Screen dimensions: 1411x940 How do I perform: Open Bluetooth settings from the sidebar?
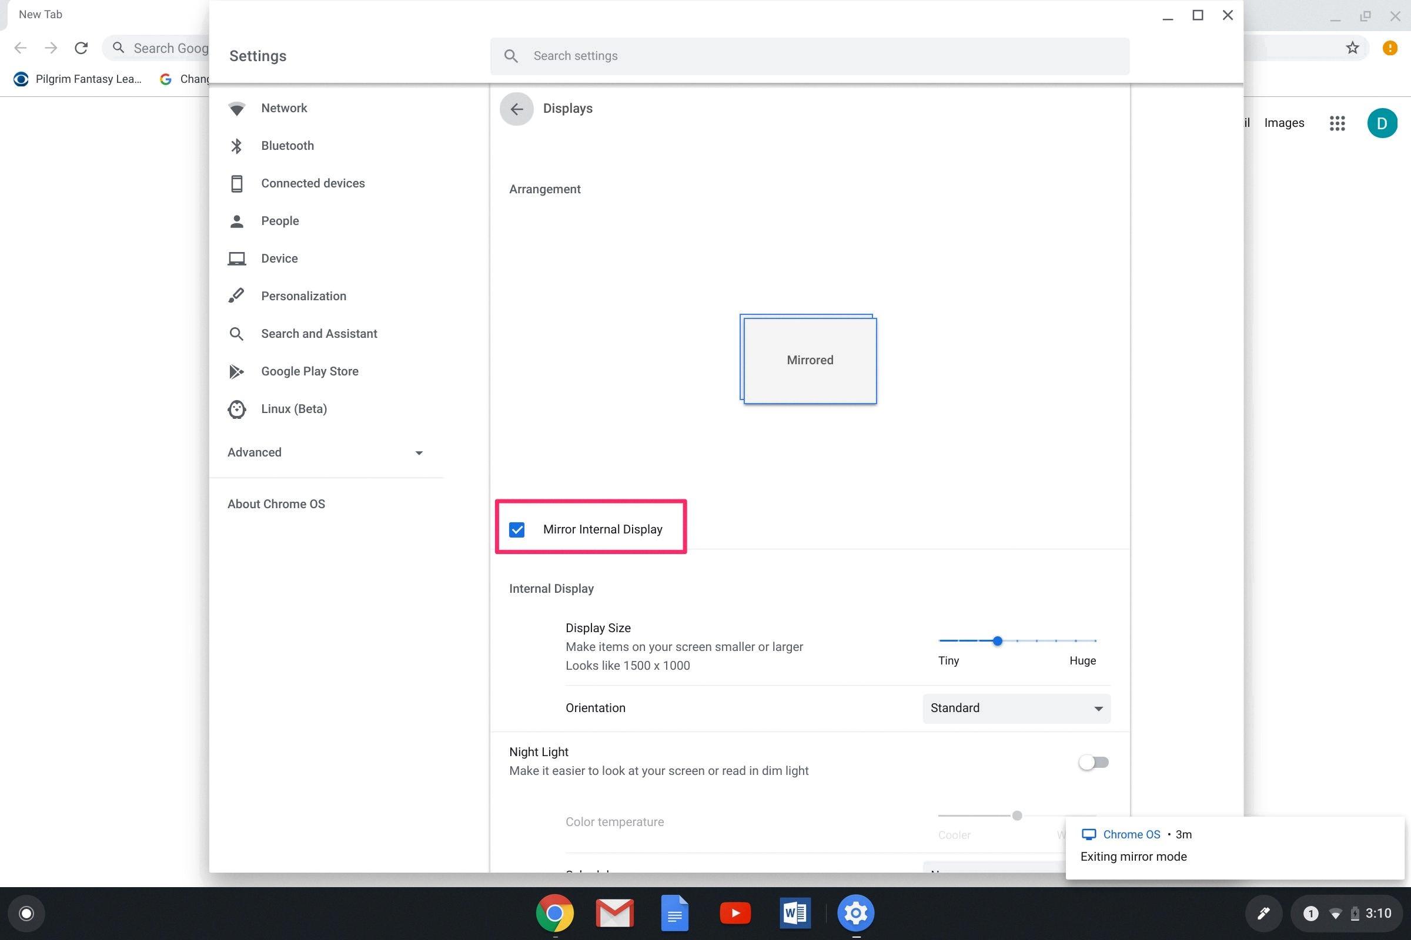pyautogui.click(x=287, y=146)
